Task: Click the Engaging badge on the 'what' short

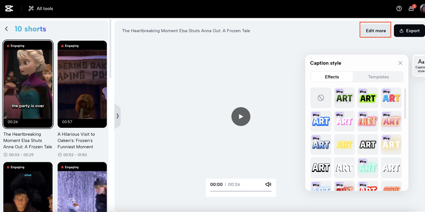Action: click(x=16, y=167)
